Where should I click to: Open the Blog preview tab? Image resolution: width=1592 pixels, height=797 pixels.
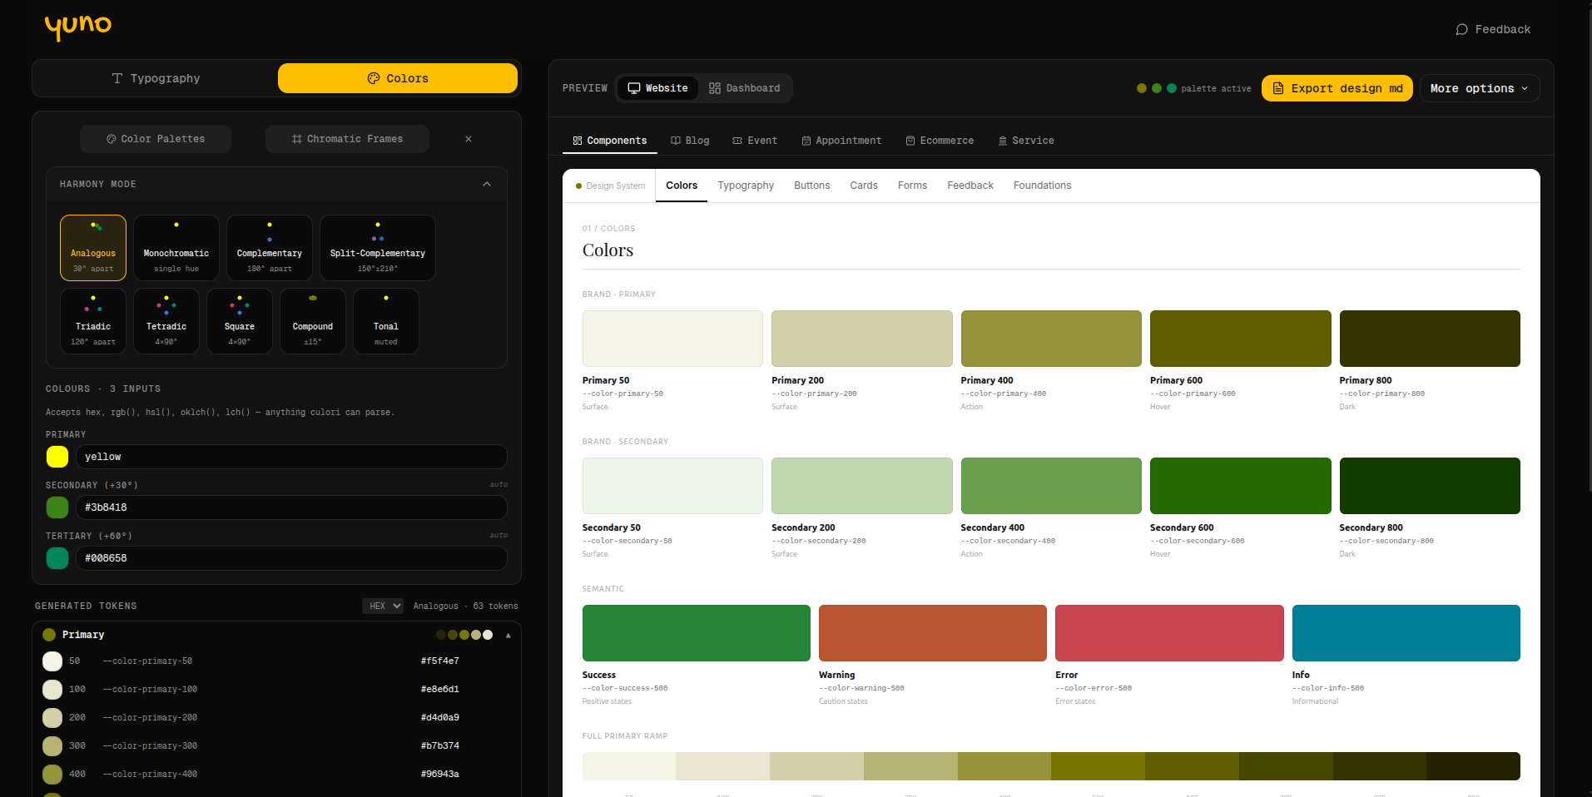(x=690, y=141)
